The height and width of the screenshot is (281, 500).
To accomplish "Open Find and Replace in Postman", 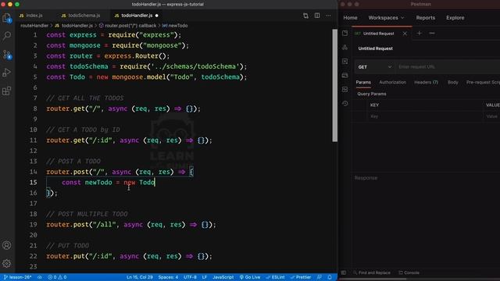I will tap(372, 272).
